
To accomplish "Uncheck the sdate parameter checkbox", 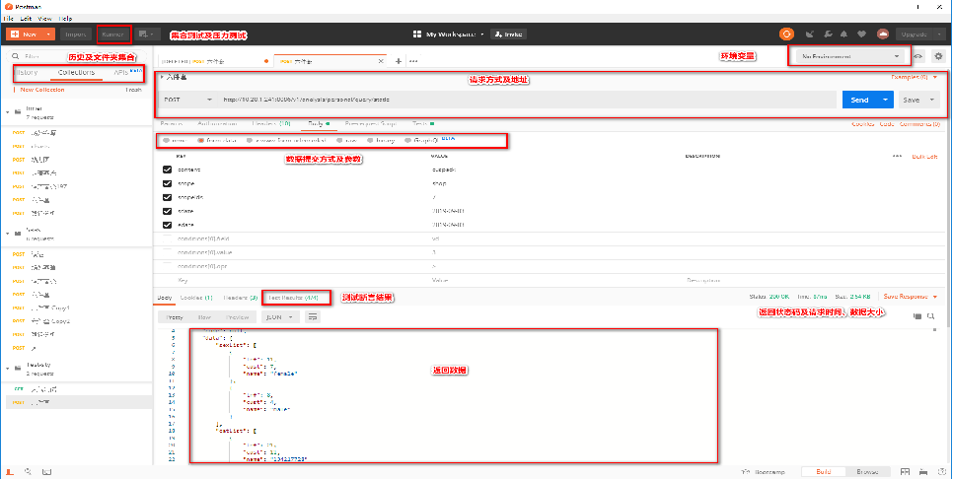I will [x=167, y=211].
